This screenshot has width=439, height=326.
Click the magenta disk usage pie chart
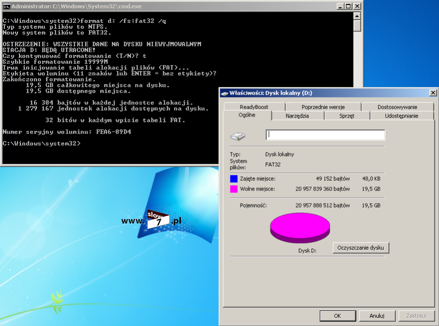300,228
